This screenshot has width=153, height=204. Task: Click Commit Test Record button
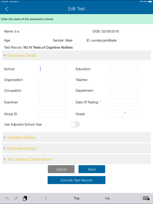coord(76,180)
